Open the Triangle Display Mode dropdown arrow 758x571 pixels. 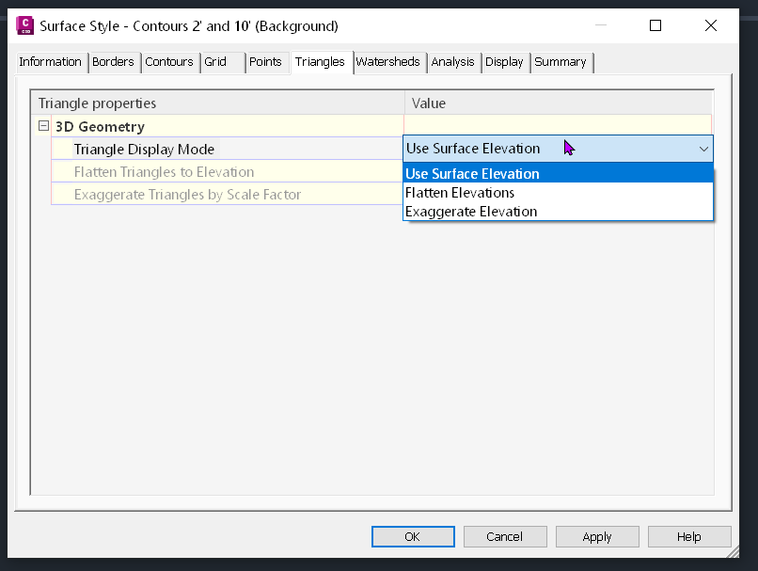703,149
